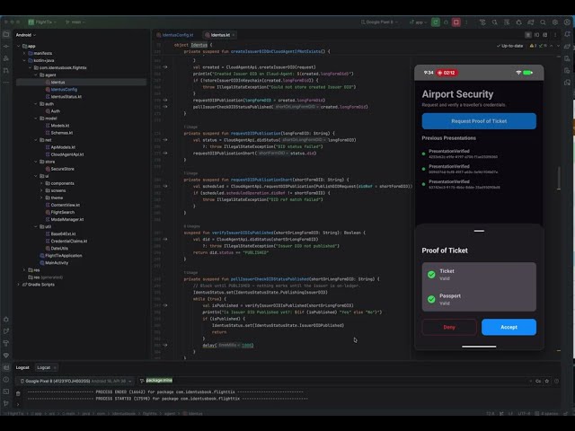The image size is (575, 431).
Task: Open the main branch dropdown
Action: click(75, 22)
